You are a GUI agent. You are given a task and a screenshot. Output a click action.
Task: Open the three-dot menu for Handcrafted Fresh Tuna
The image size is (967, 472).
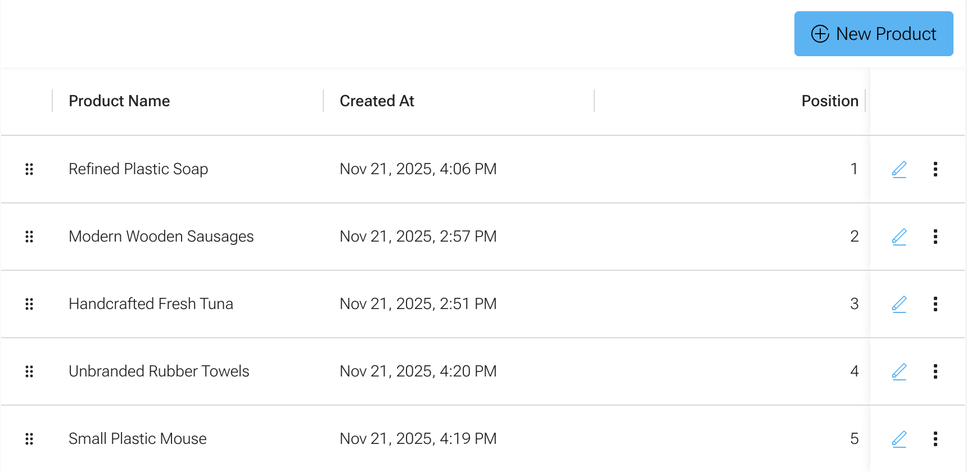click(x=936, y=303)
